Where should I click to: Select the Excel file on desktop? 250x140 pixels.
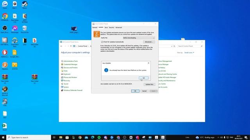5,127
